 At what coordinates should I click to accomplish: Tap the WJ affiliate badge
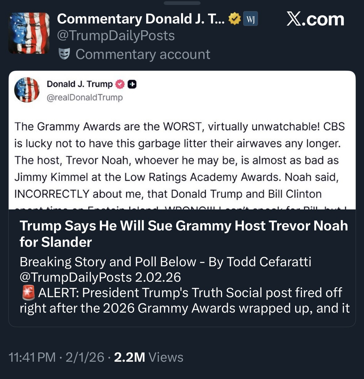click(x=251, y=19)
